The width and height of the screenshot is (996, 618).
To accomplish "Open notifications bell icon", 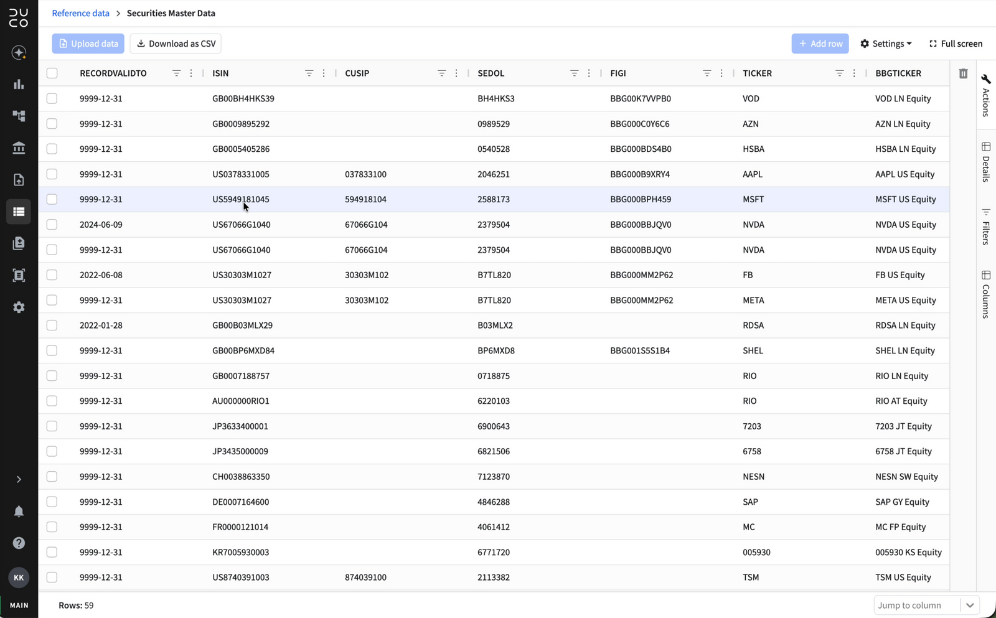I will pyautogui.click(x=19, y=512).
